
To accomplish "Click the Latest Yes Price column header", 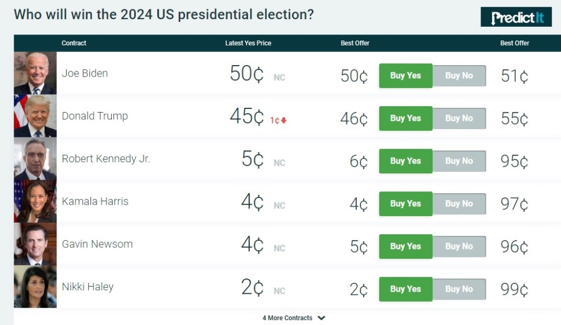I will point(248,43).
